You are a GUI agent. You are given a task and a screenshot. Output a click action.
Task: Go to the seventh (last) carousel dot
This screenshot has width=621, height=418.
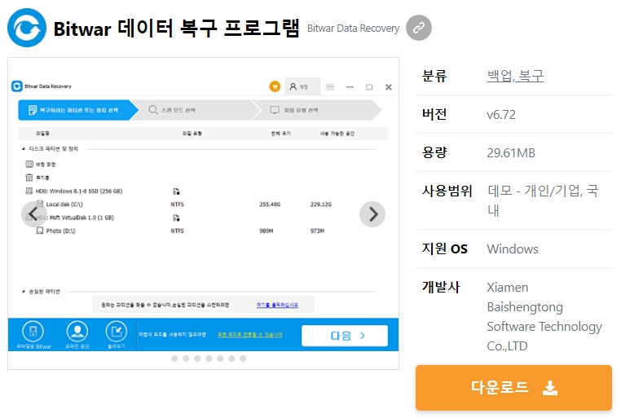click(x=243, y=359)
